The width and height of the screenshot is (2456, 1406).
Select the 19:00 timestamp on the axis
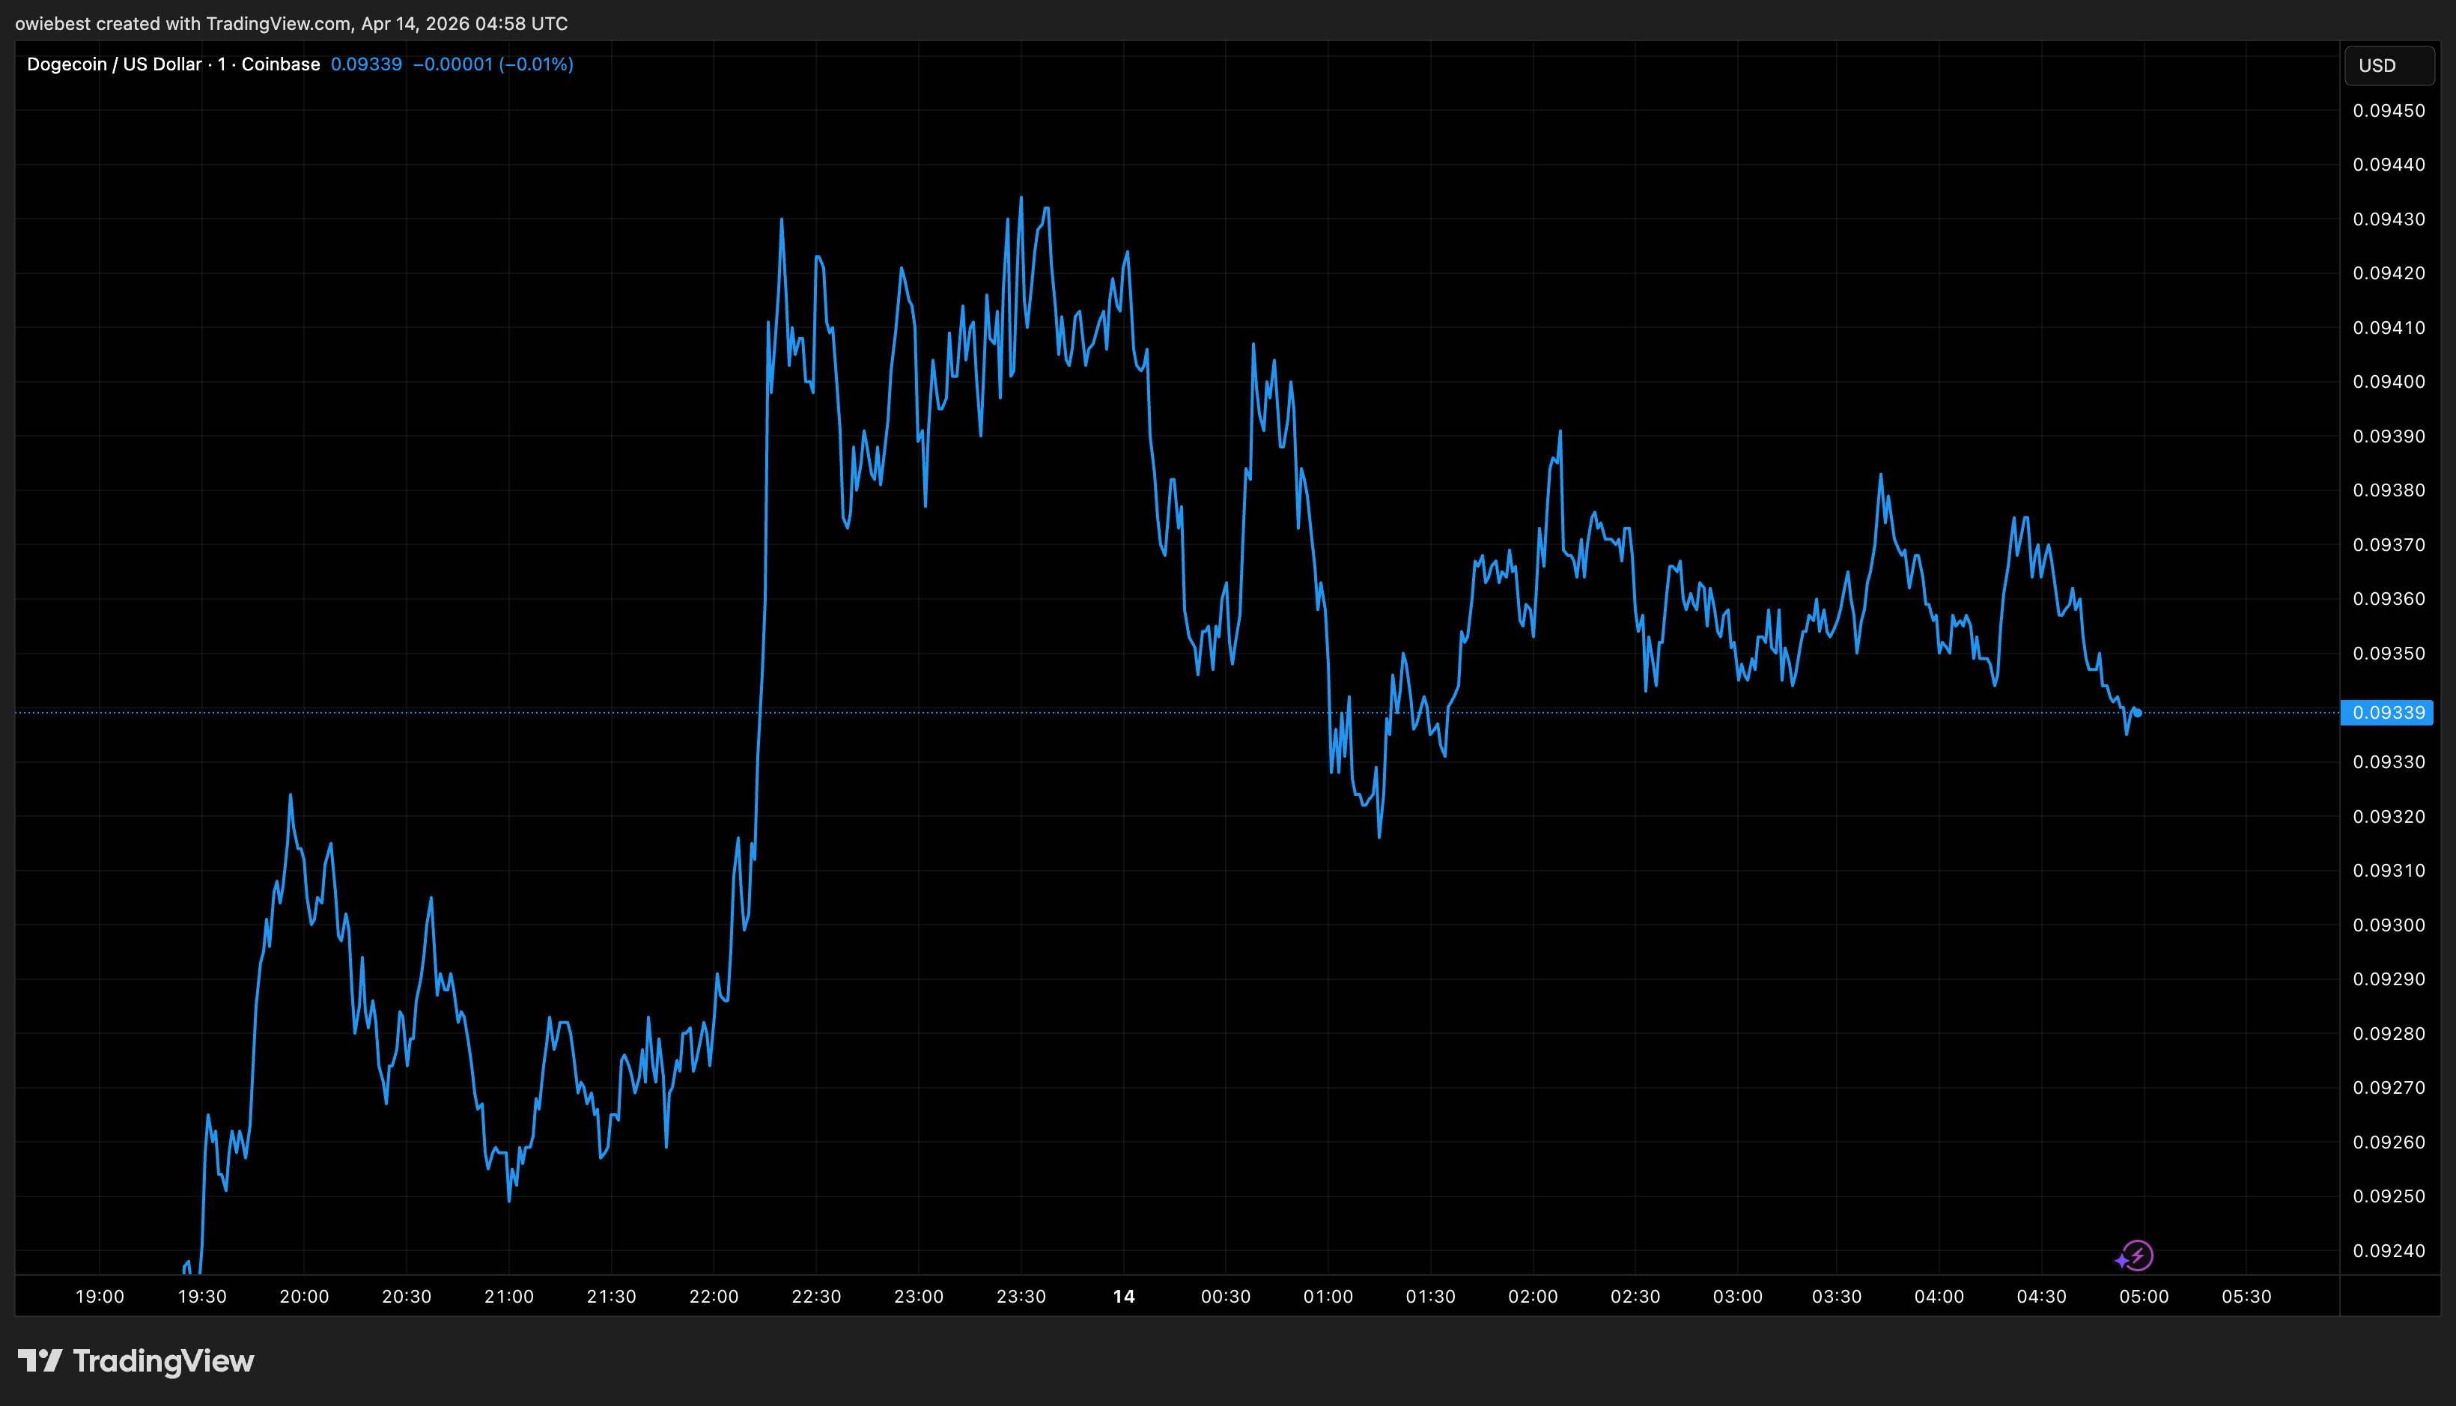tap(100, 1297)
